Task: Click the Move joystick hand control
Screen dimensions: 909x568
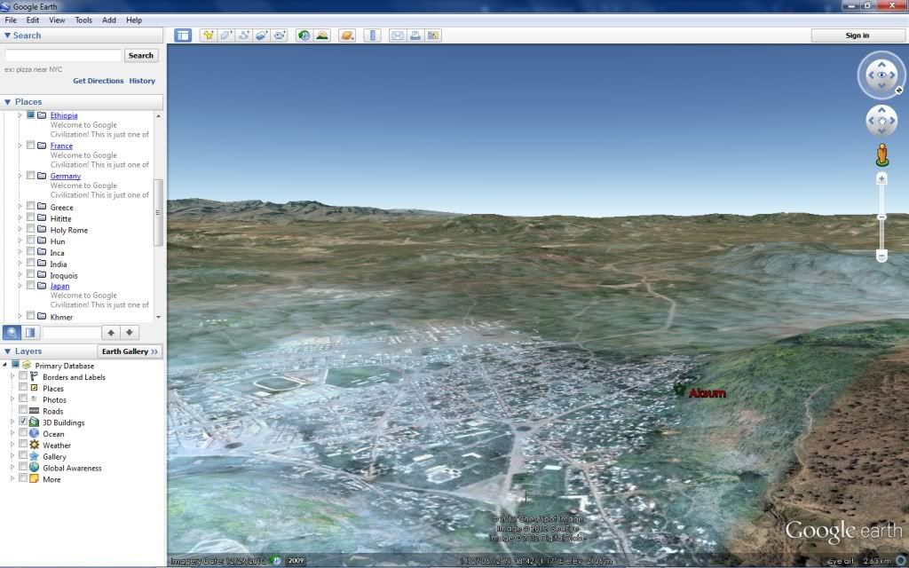Action: [x=881, y=121]
